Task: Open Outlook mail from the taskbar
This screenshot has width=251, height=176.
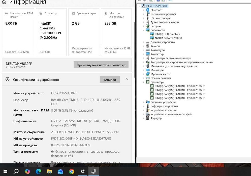Action: [x=60, y=171]
